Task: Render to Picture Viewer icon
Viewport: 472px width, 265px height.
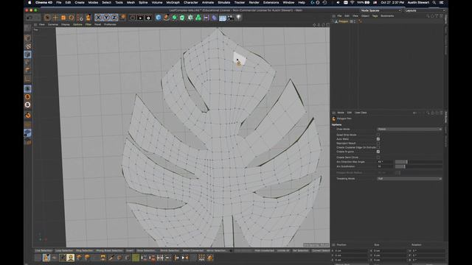Action: pyautogui.click(x=140, y=18)
